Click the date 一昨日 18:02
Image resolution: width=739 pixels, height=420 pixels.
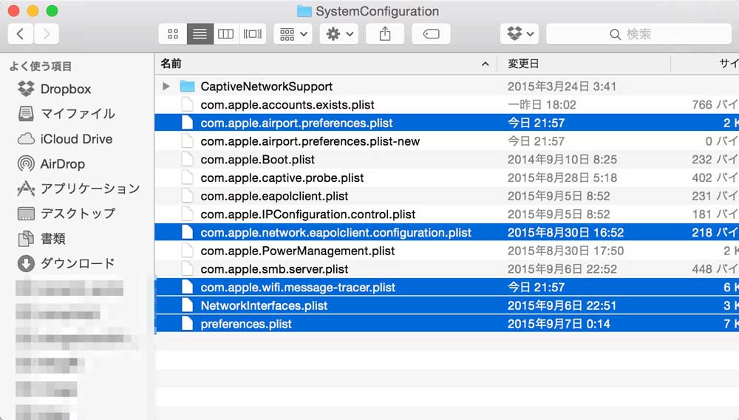[542, 105]
